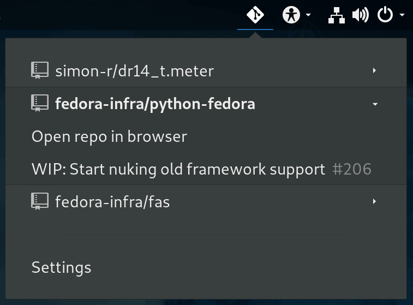Expand the simon-r/dr14_t.meter submenu arrow
This screenshot has height=305, width=413.
pyautogui.click(x=374, y=70)
